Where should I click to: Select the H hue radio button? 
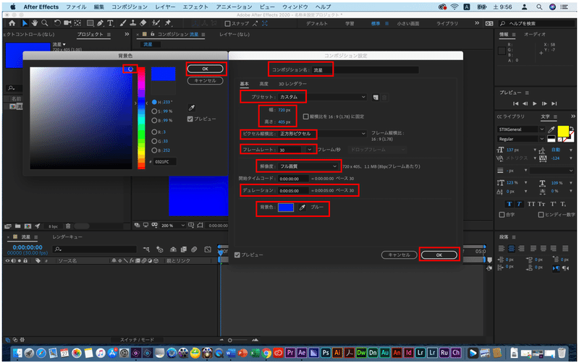point(154,102)
